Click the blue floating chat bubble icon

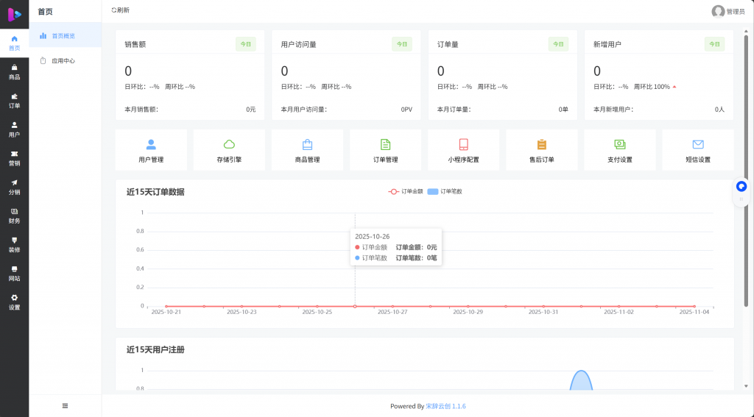coord(741,186)
